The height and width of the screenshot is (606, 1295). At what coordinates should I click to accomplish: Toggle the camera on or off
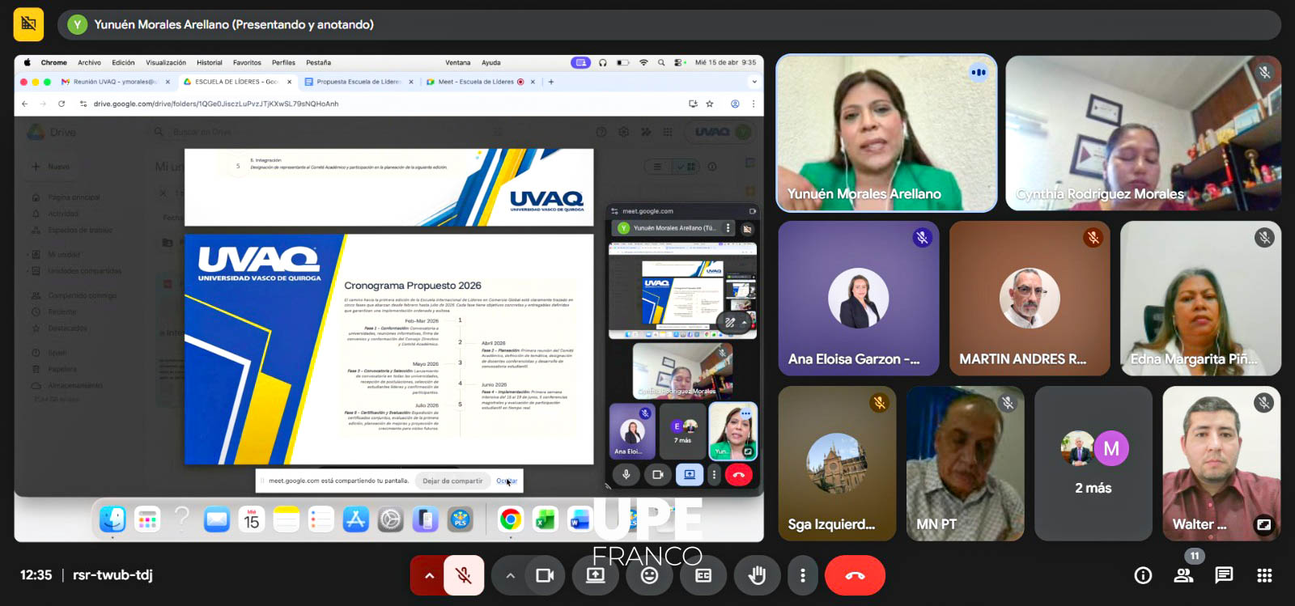pos(545,575)
